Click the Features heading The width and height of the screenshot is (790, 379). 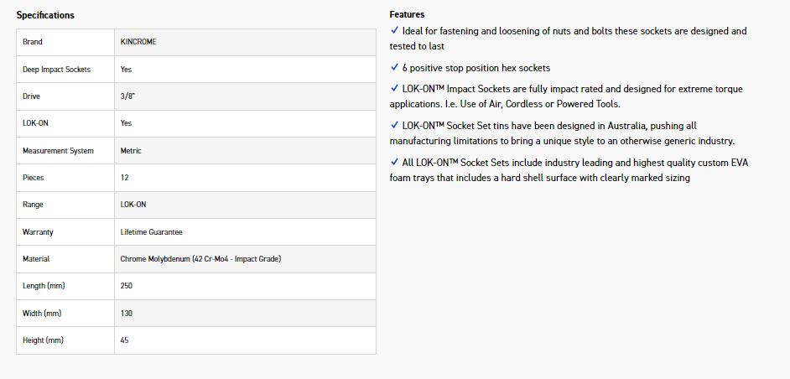click(407, 14)
